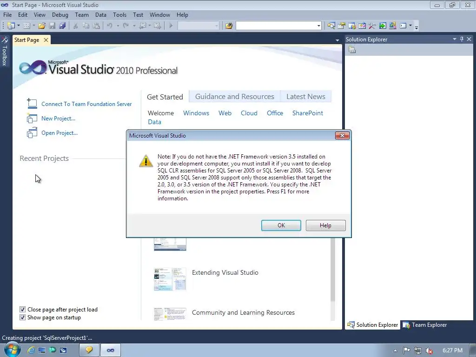Click the Add New Item toolbar icon

[26, 26]
